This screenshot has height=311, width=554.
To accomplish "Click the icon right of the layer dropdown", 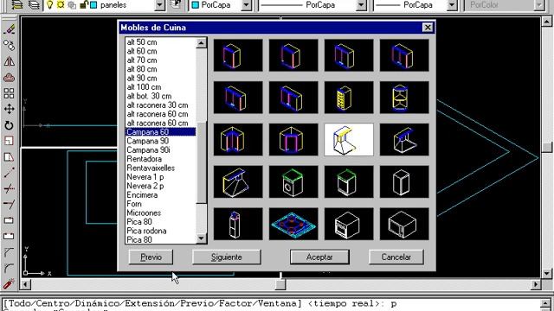I will click(x=175, y=4).
